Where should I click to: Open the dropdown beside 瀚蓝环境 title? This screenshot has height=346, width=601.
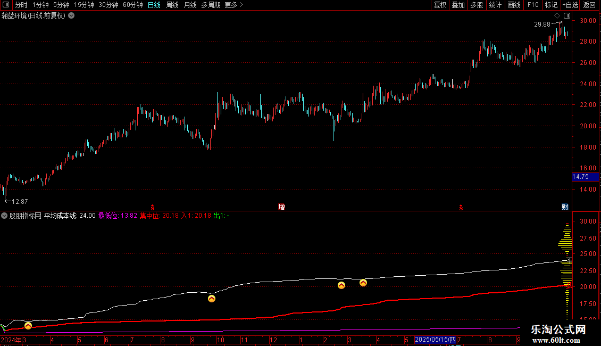pos(71,16)
